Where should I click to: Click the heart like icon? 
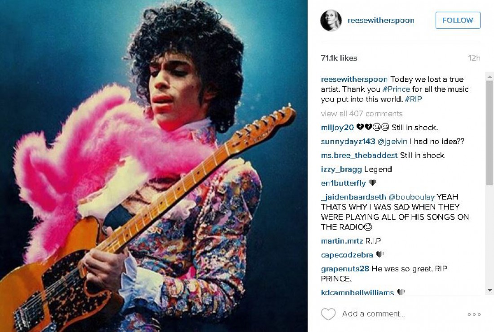[328, 314]
